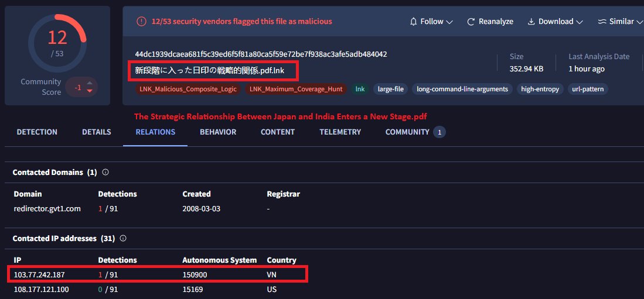Click the LNK_Maximum_Coverage_Hunt tag
This screenshot has height=299, width=644.
296,89
